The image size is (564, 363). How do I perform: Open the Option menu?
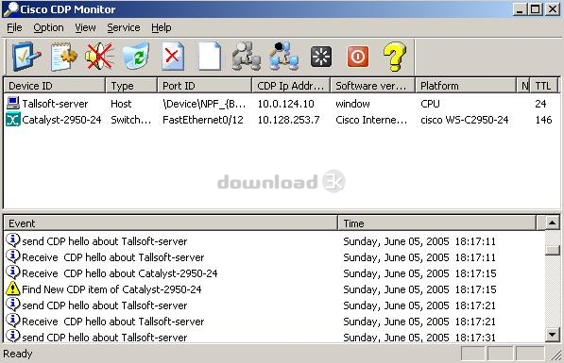coord(48,27)
